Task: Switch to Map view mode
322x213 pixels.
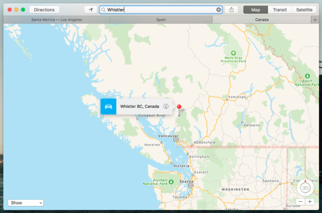Action: pyautogui.click(x=256, y=9)
